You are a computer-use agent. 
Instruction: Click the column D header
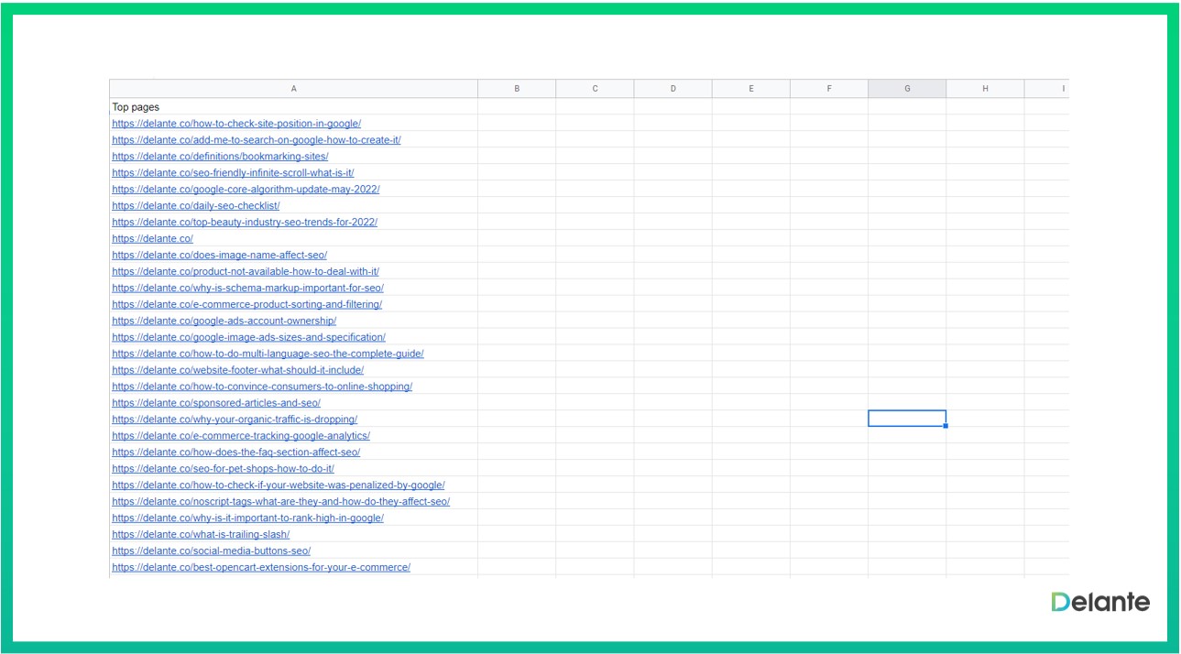pos(673,89)
